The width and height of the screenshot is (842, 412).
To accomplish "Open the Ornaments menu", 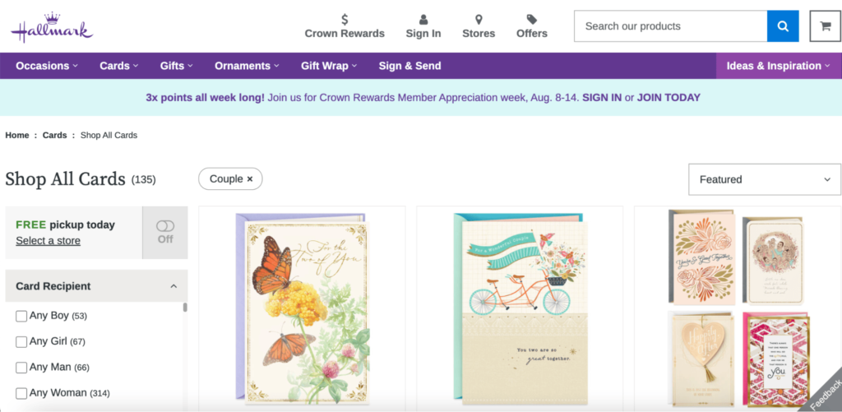I will 247,66.
